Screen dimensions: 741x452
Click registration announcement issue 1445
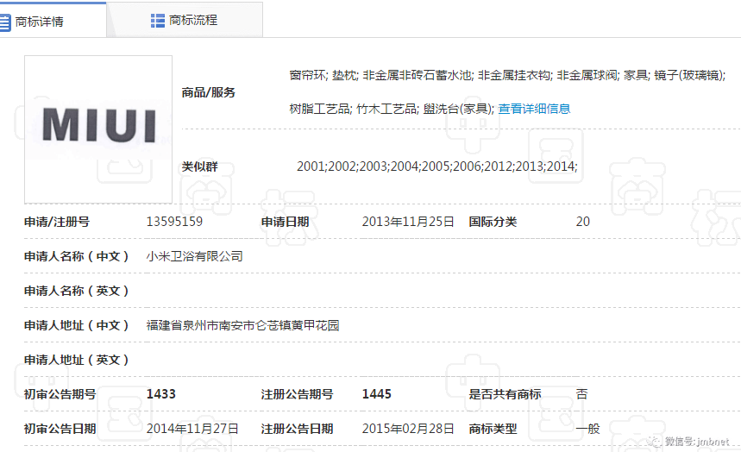[377, 394]
